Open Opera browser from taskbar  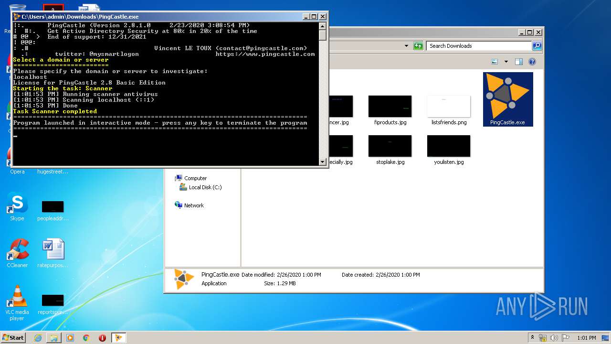102,338
